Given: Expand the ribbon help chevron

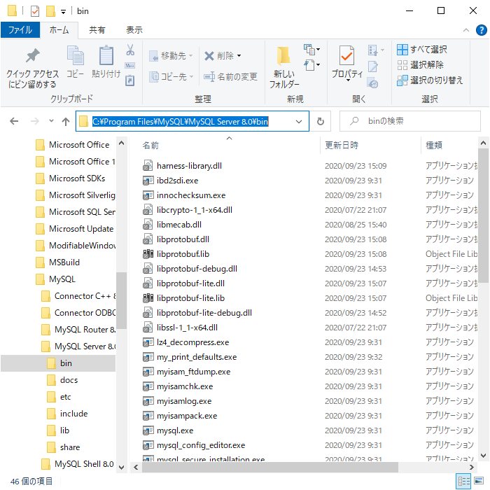Looking at the screenshot, I should pos(465,31).
